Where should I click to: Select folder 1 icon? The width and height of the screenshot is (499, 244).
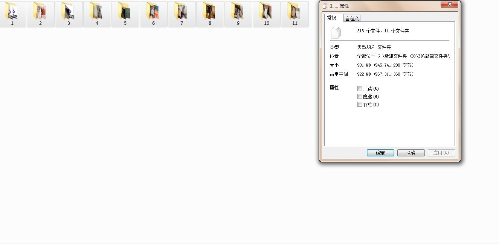pyautogui.click(x=12, y=12)
